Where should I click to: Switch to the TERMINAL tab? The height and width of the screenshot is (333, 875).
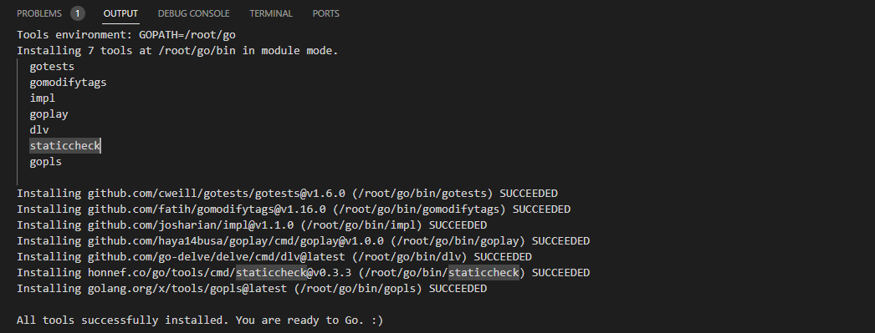coord(271,13)
